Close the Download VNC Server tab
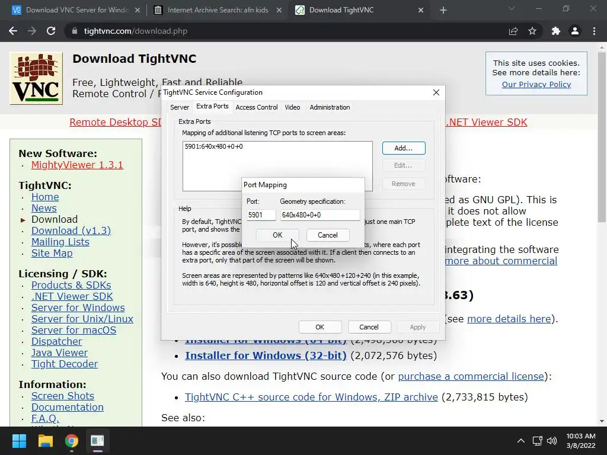The width and height of the screenshot is (607, 455). 138,11
